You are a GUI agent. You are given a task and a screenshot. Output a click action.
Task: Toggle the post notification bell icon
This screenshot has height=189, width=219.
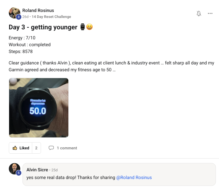pyautogui.click(x=199, y=13)
